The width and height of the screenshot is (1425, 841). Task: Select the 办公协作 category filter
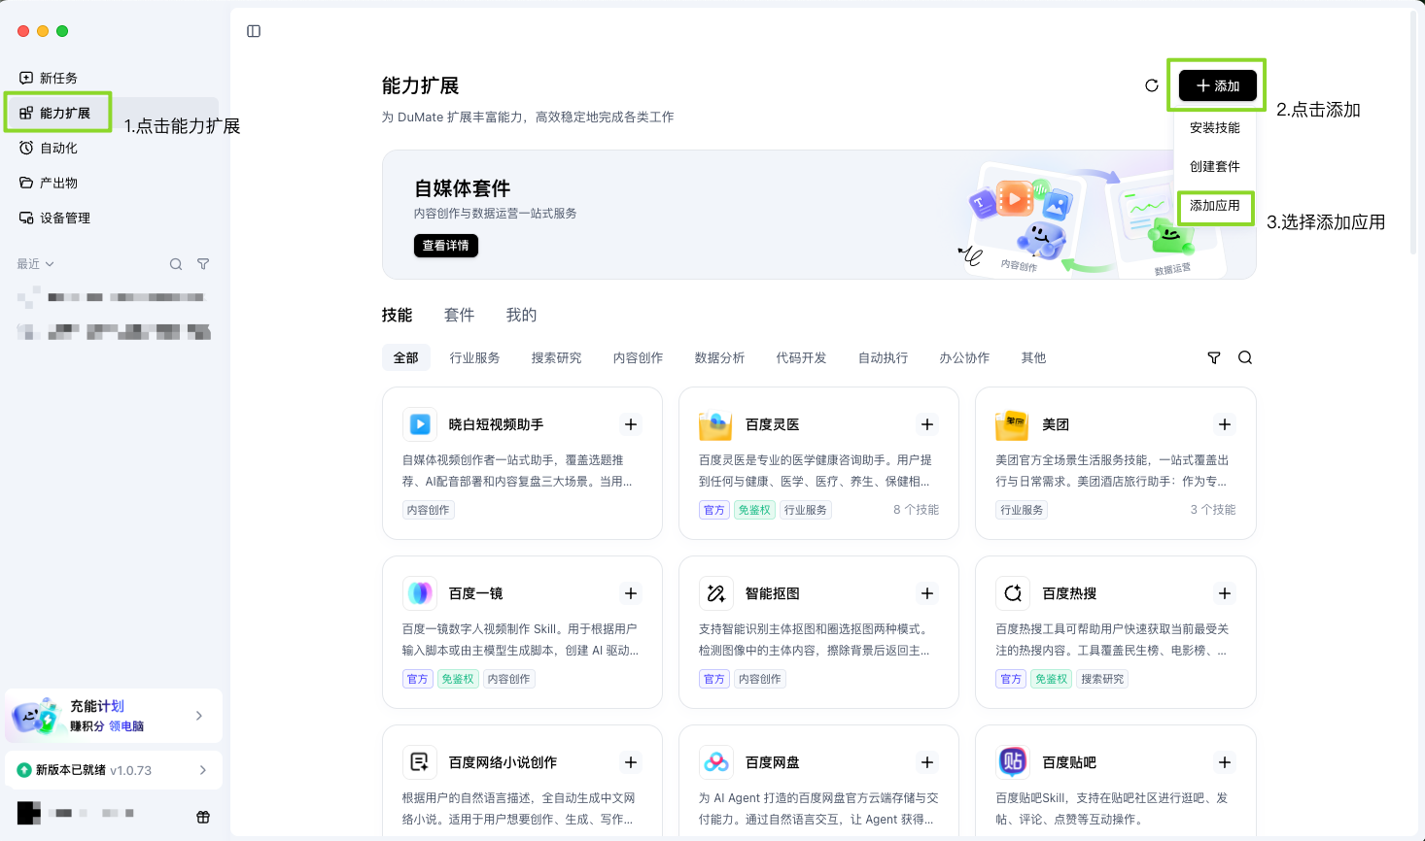click(965, 358)
